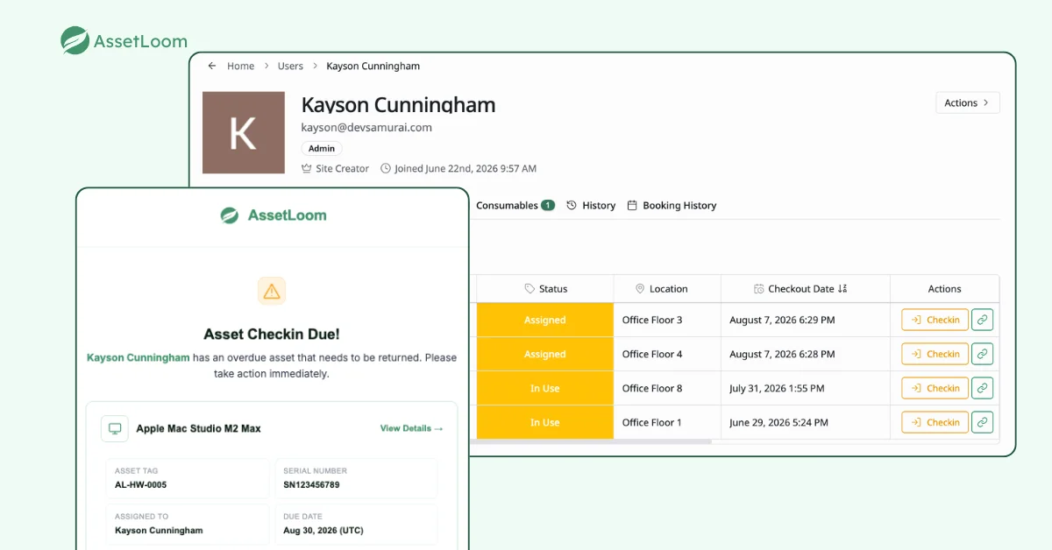Click the warning triangle icon in the email

pyautogui.click(x=272, y=291)
